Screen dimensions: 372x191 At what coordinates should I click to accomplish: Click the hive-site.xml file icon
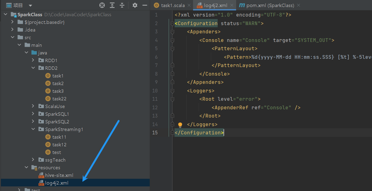pyautogui.click(x=41, y=175)
